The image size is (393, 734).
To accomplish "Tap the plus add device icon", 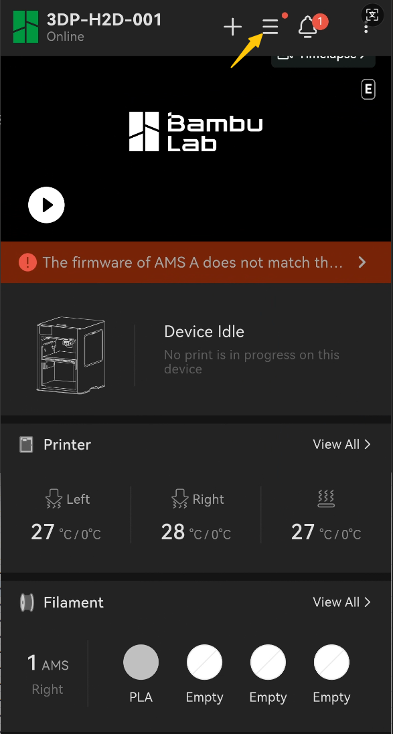I will pyautogui.click(x=232, y=27).
